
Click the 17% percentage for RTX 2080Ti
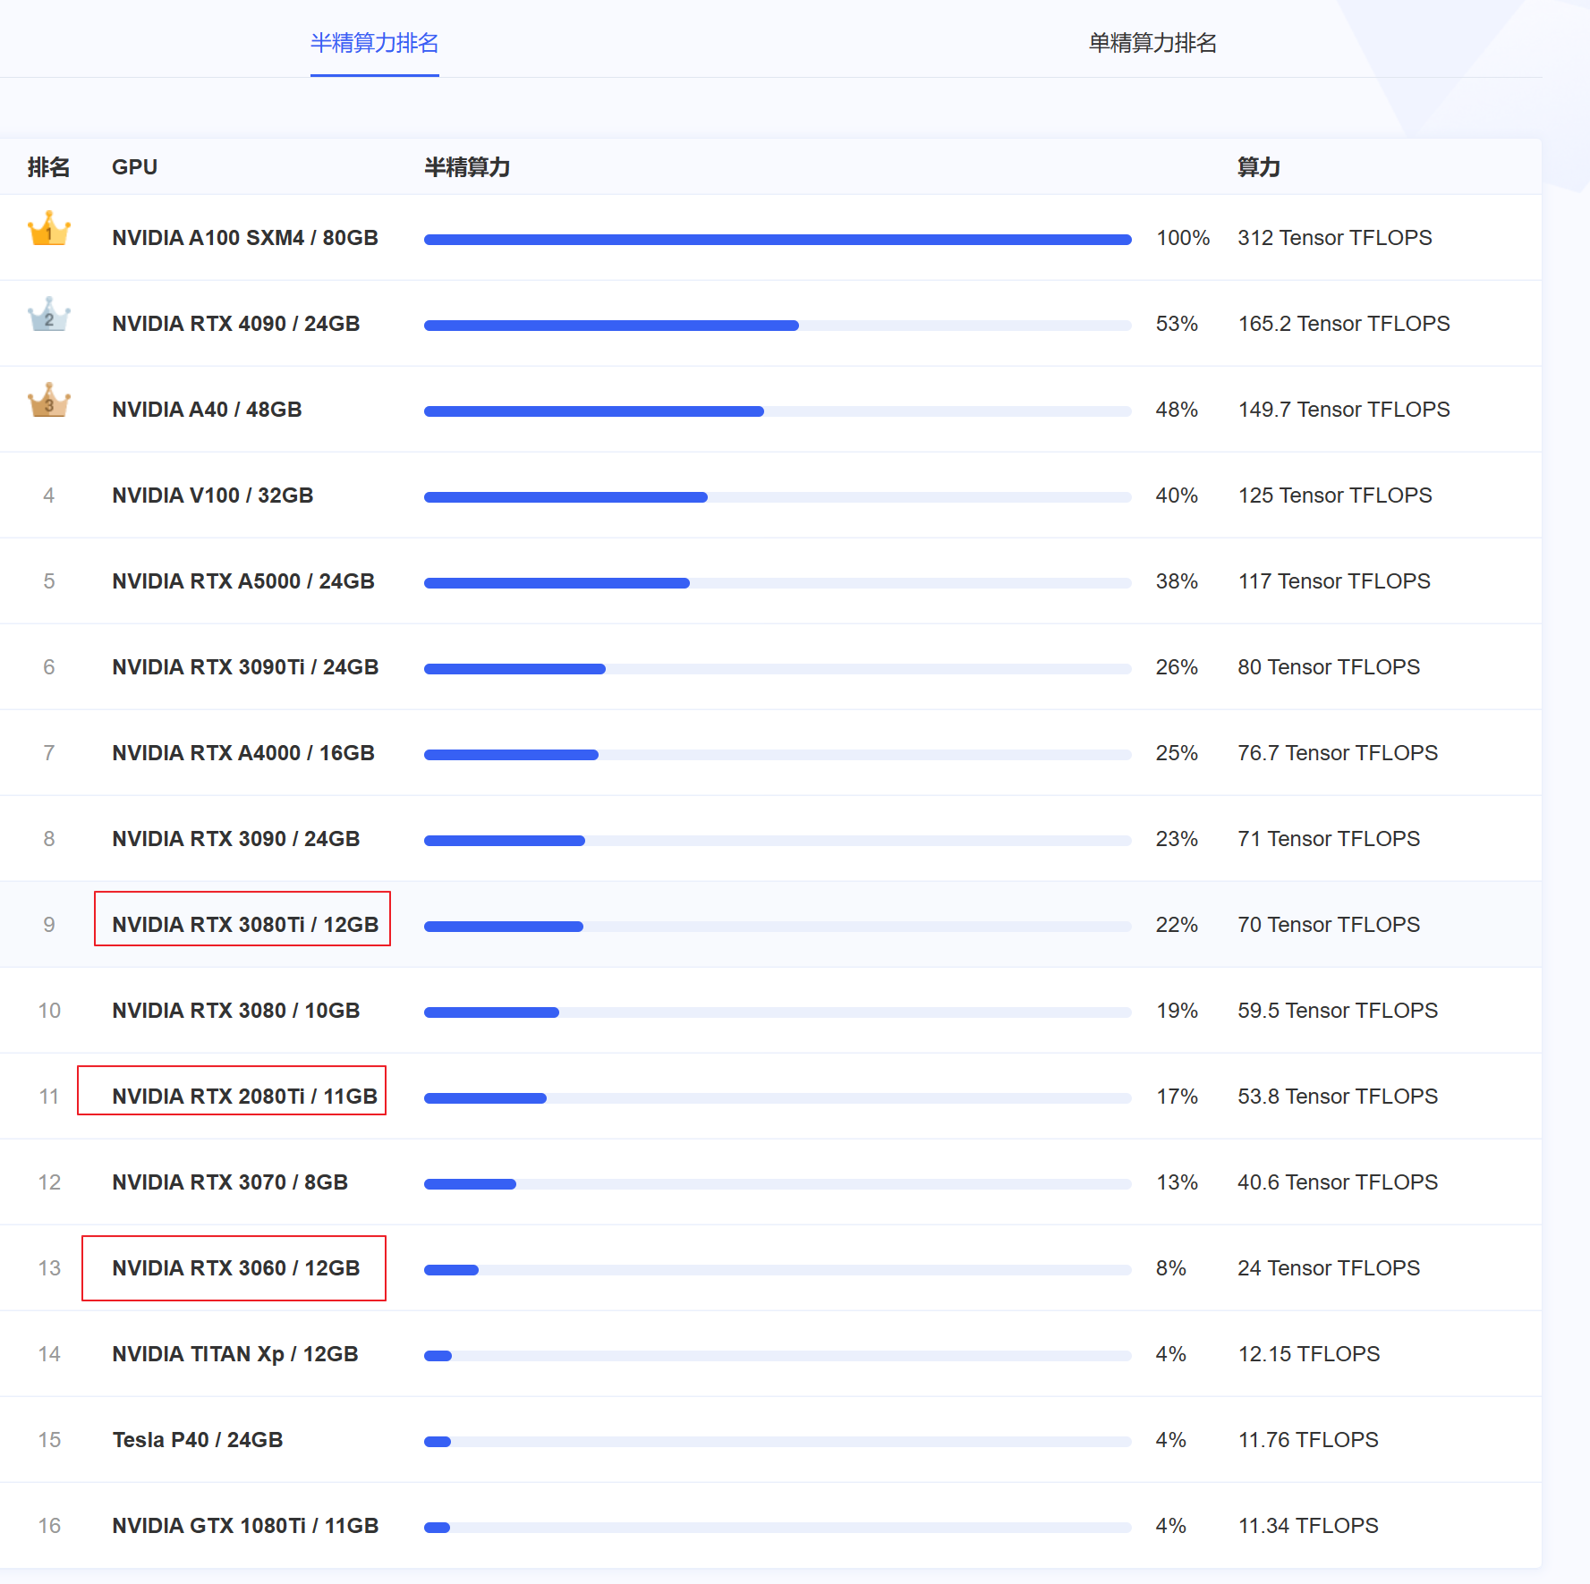[x=1177, y=1097]
